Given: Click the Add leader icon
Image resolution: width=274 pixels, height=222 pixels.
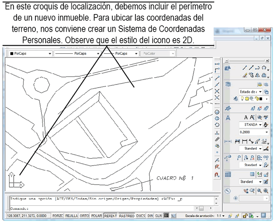Looking at the screenshot, I should pyautogui.click(x=246, y=158).
